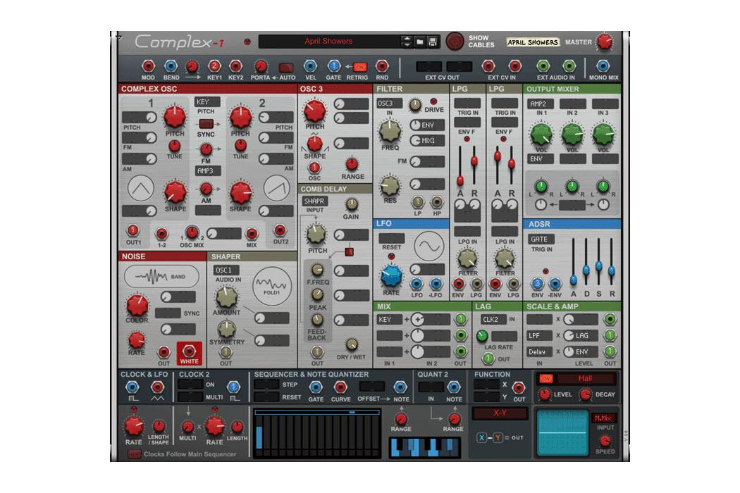Viewport: 740px width, 493px height.
Task: Click the KEY1 output jack
Action: (x=214, y=66)
